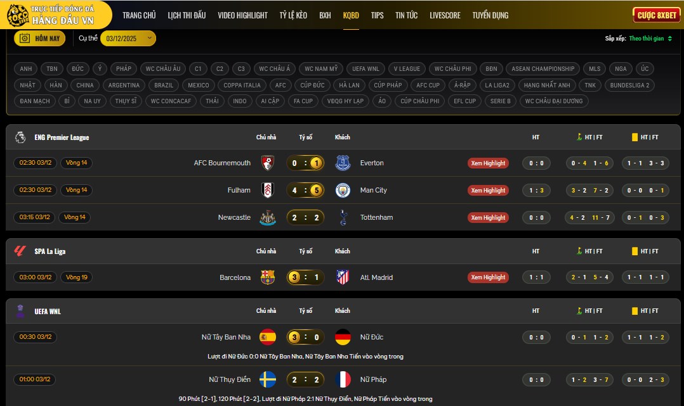The image size is (684, 406).
Task: Click the AFC Bournemouth club crest
Action: 268,163
